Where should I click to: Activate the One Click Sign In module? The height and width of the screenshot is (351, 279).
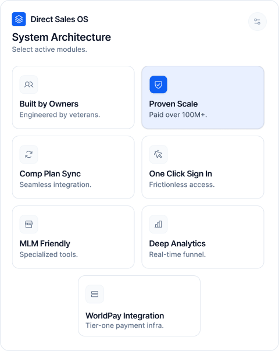[203, 167]
